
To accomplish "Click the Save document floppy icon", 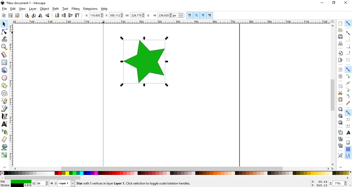I will point(340,37).
